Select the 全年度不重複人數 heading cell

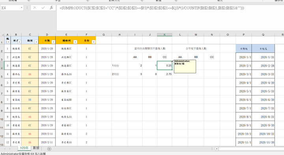click(196, 49)
